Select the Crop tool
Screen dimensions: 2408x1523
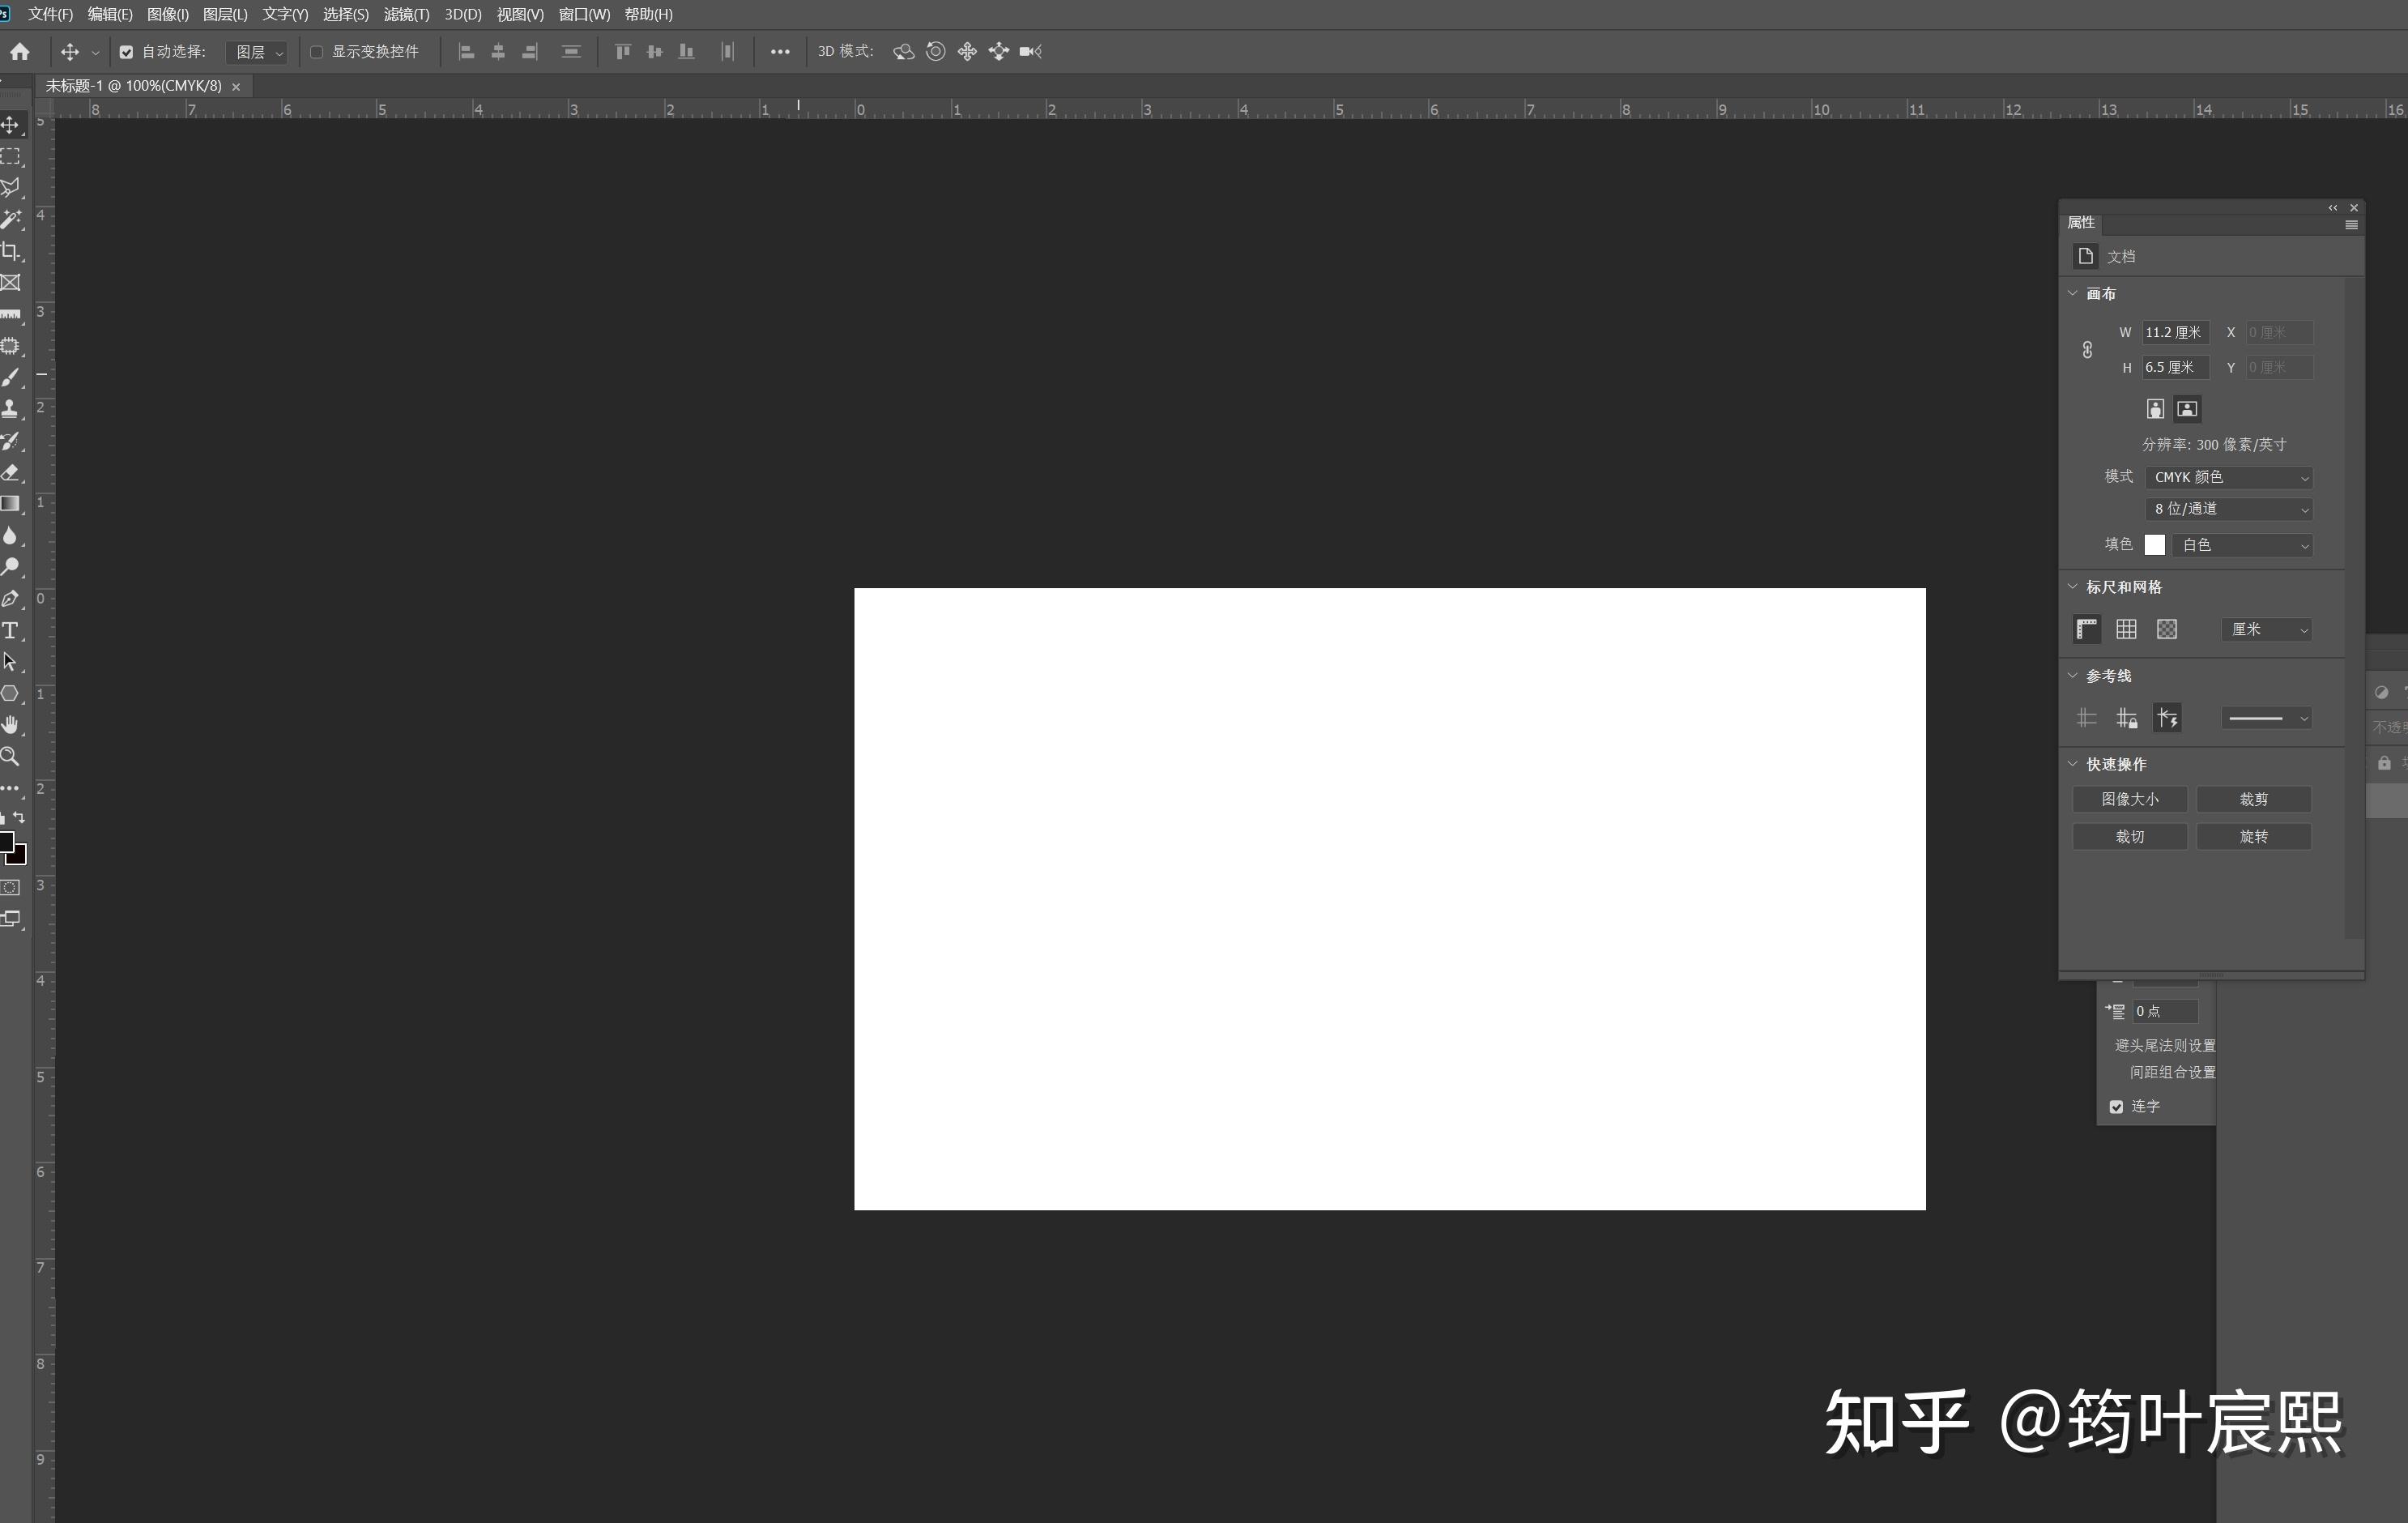tap(10, 251)
